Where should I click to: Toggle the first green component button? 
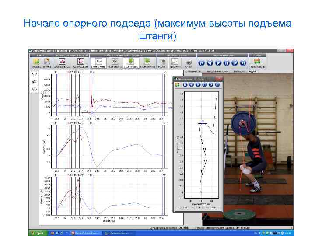131,63
